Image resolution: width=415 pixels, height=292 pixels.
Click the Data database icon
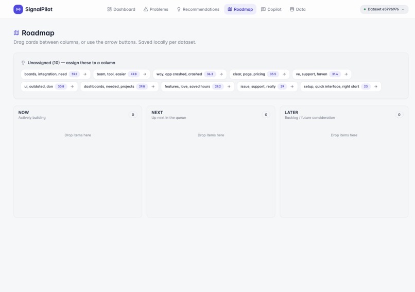(291, 9)
